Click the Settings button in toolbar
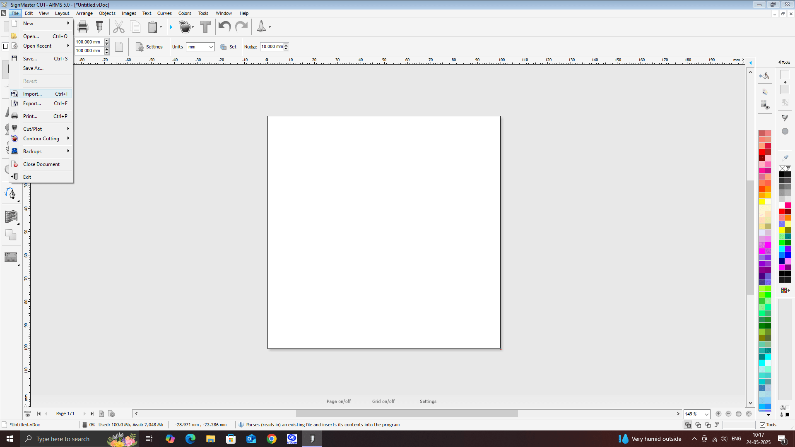Image resolution: width=795 pixels, height=447 pixels. pos(149,47)
